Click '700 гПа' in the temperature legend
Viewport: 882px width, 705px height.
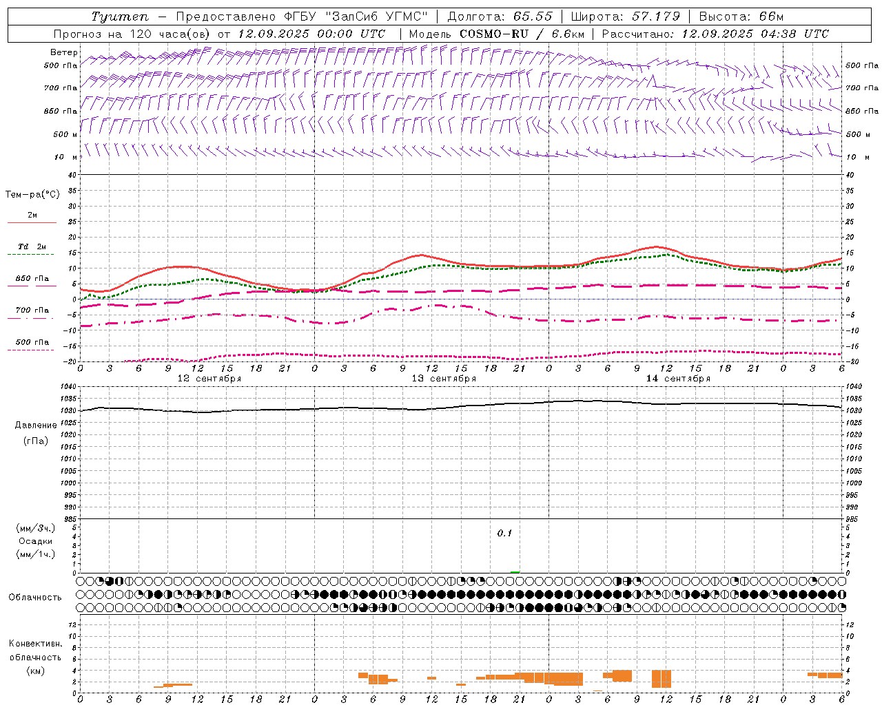pyautogui.click(x=32, y=311)
